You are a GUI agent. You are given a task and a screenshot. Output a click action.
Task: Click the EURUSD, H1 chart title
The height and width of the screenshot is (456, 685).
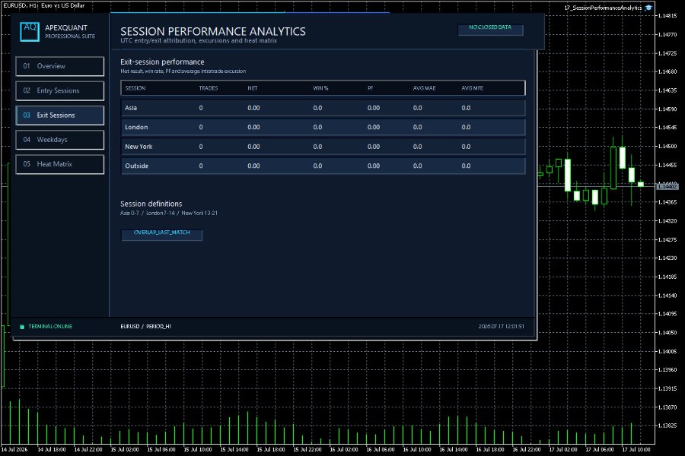(44, 5)
